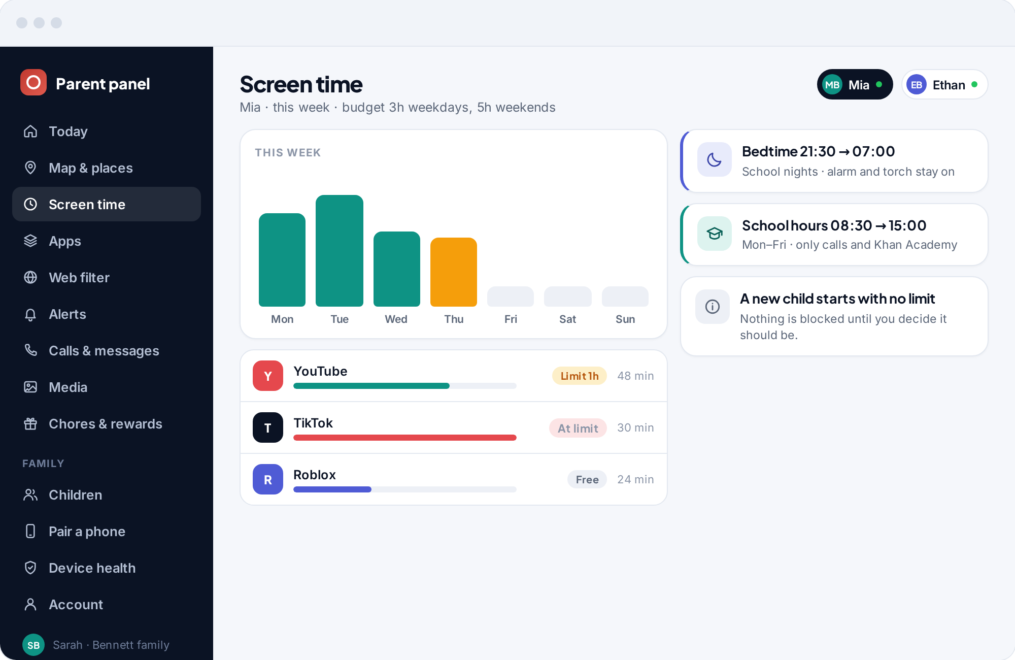Click the TikTok red usage bar
1015x660 pixels.
[405, 438]
